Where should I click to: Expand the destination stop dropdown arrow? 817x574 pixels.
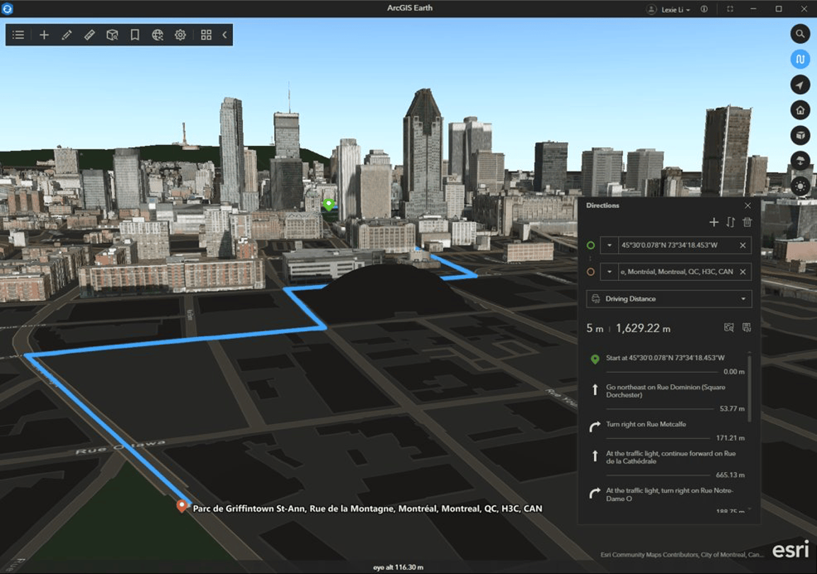point(609,272)
